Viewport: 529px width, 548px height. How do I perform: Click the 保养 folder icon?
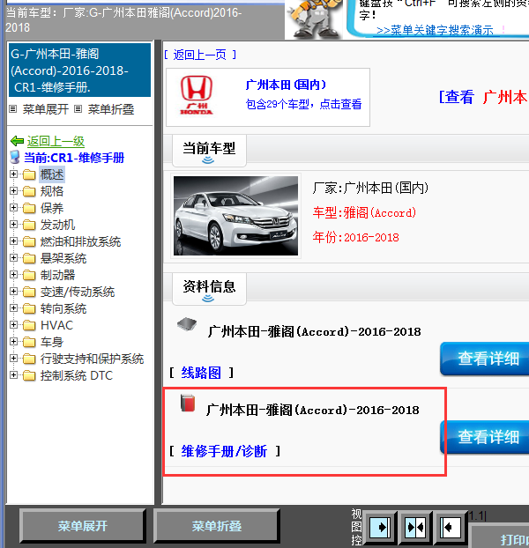(29, 208)
